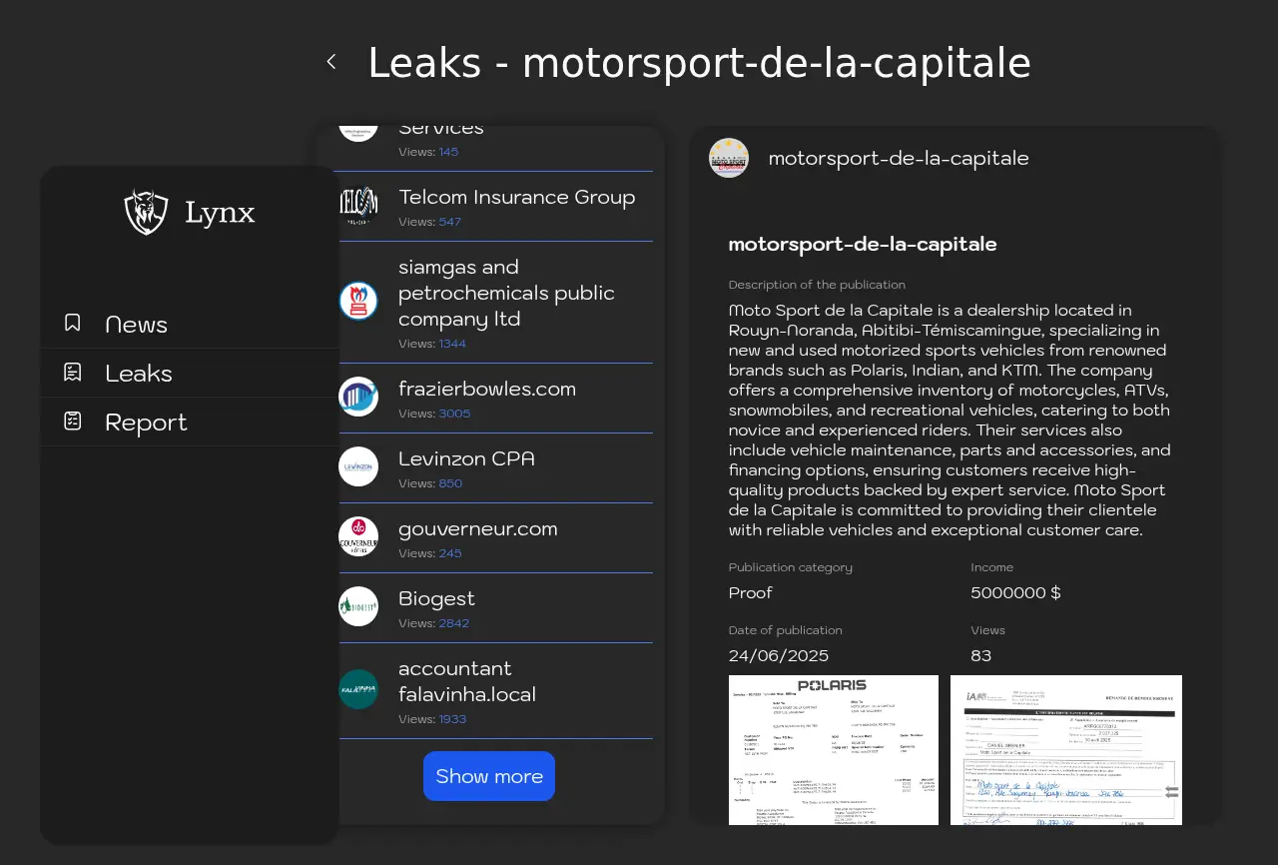Image resolution: width=1278 pixels, height=865 pixels.
Task: Click the Levinzon CPA logo
Action: click(x=358, y=466)
